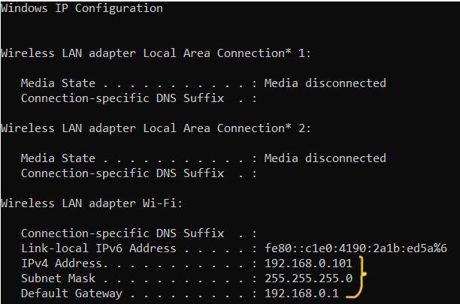
Task: Click the Windows IP Configuration heading
Action: [x=81, y=8]
